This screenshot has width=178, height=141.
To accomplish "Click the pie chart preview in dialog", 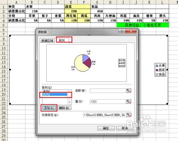I will pos(83,63).
